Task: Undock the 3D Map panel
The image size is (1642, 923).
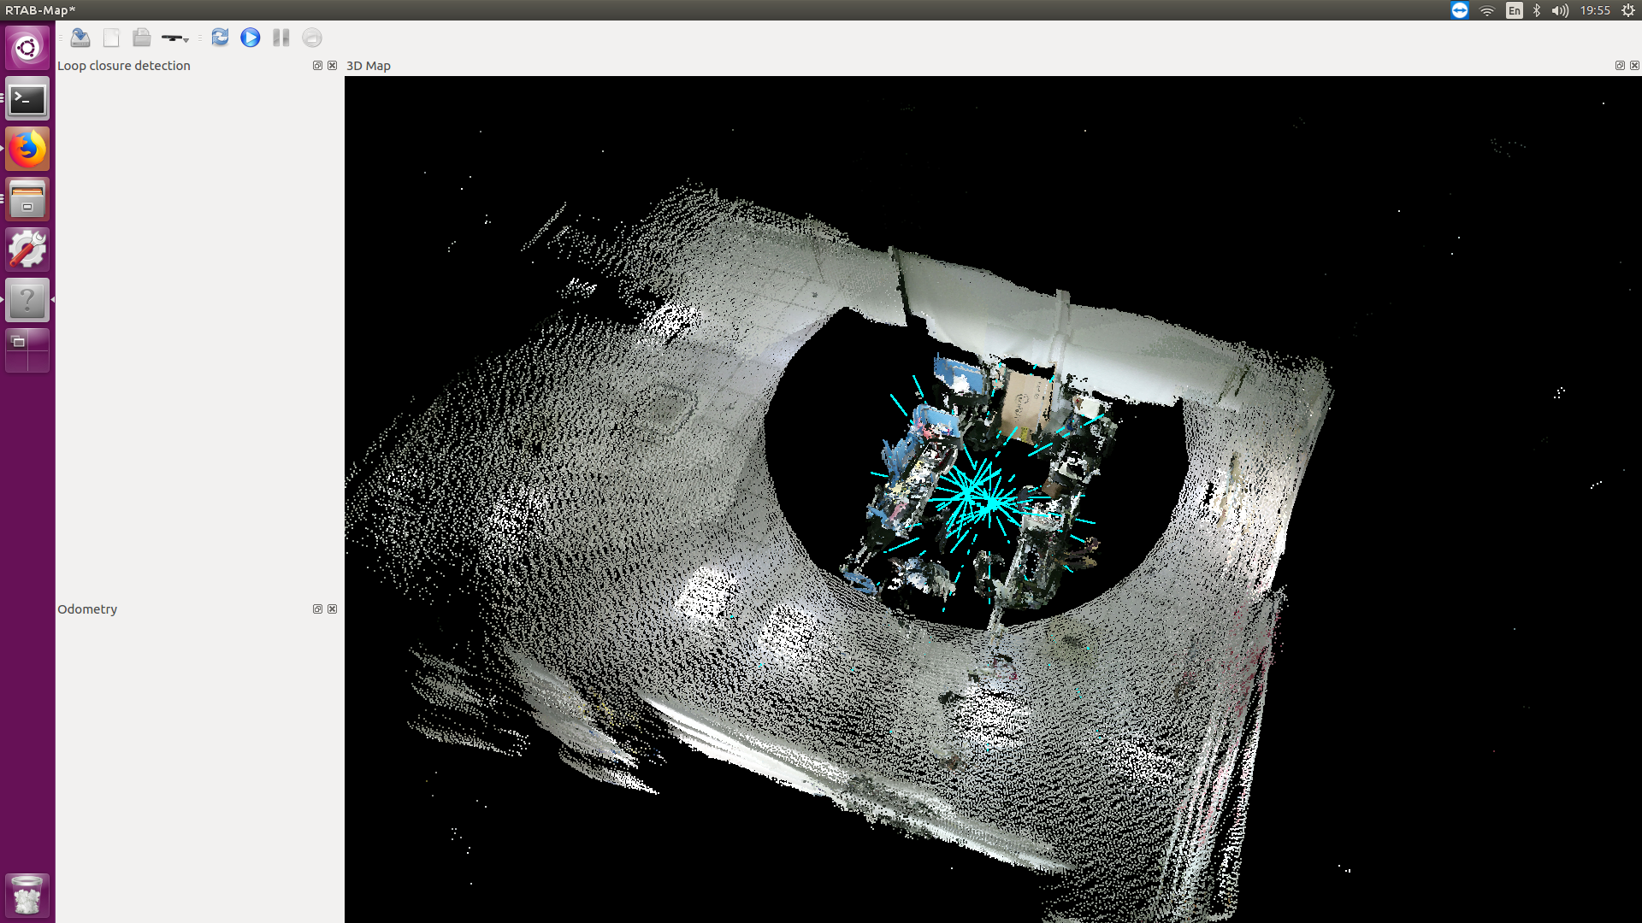Action: [1619, 66]
